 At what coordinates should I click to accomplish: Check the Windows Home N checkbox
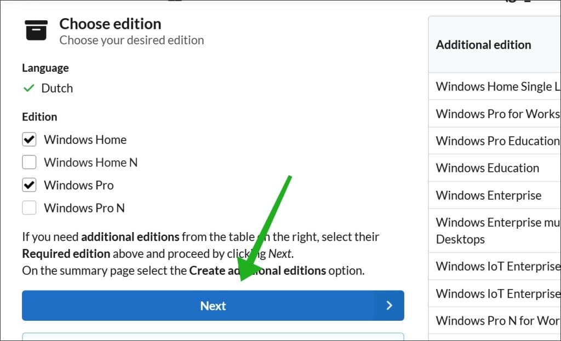point(29,162)
